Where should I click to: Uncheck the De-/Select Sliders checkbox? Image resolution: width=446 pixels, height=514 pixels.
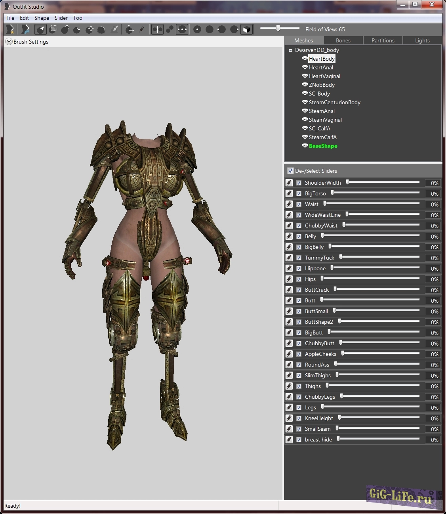pyautogui.click(x=290, y=171)
